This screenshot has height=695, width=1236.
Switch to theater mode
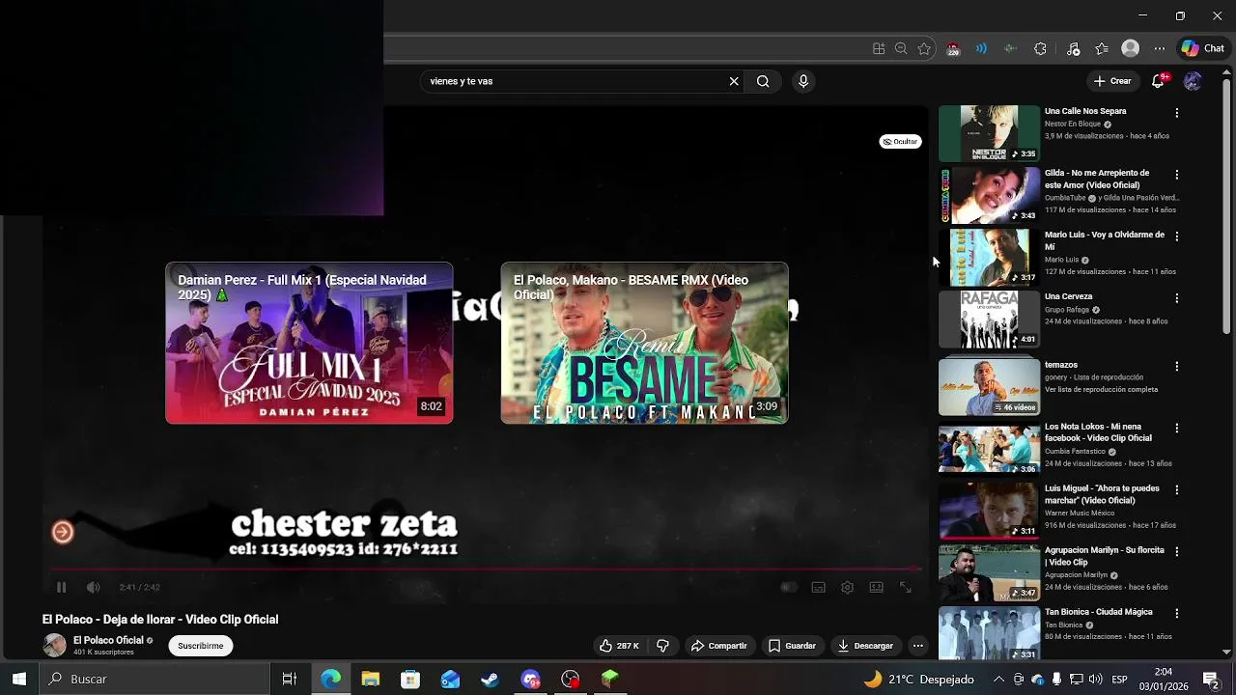coord(876,587)
